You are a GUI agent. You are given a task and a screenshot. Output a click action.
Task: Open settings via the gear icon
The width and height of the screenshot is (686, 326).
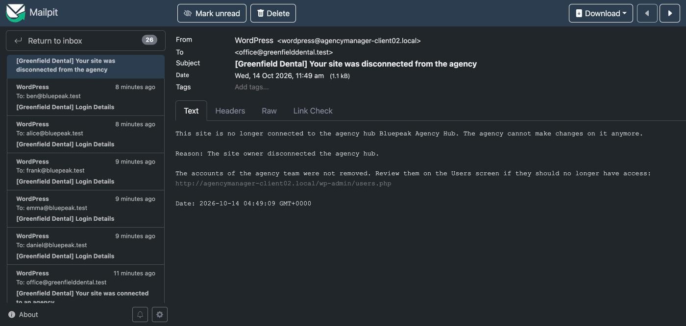click(x=160, y=315)
